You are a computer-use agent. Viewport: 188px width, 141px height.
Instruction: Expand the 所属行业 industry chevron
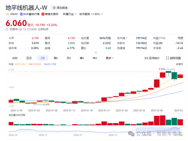pyautogui.click(x=76, y=14)
